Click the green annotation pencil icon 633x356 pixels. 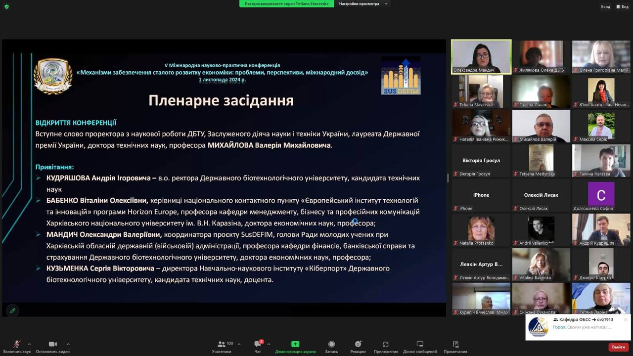pyautogui.click(x=13, y=311)
